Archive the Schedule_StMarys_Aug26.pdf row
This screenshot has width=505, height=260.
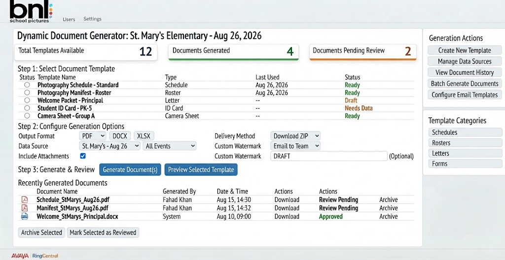coord(389,200)
